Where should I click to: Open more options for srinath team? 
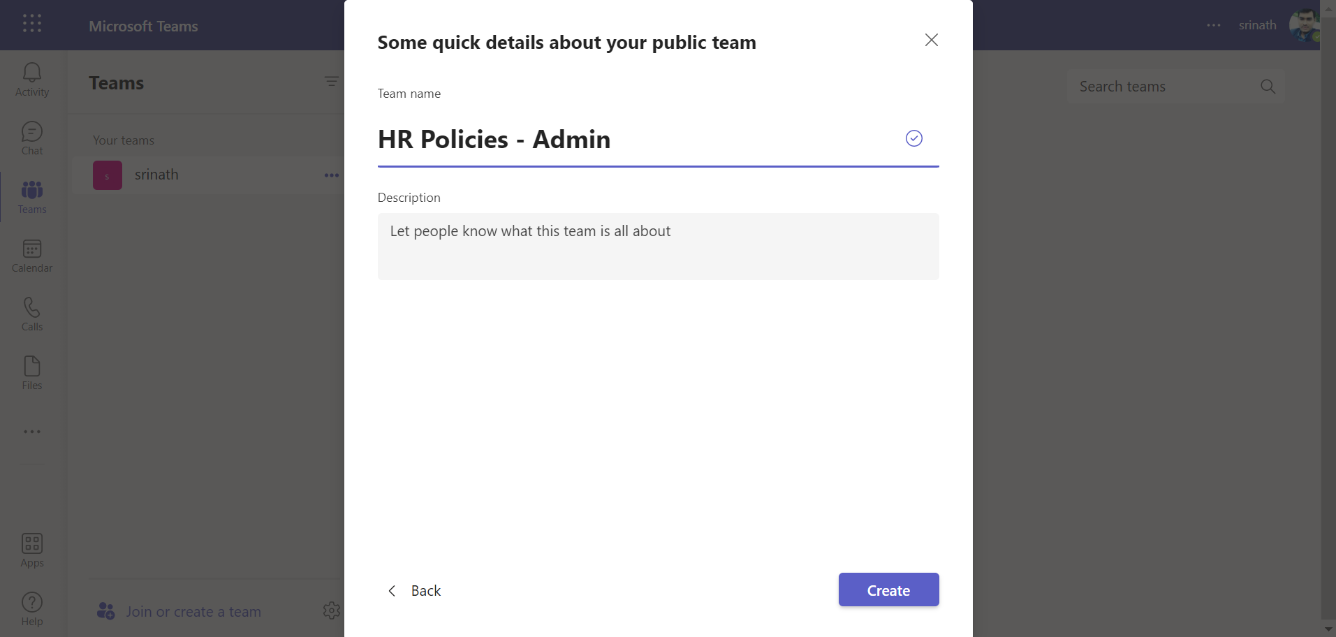(x=331, y=175)
